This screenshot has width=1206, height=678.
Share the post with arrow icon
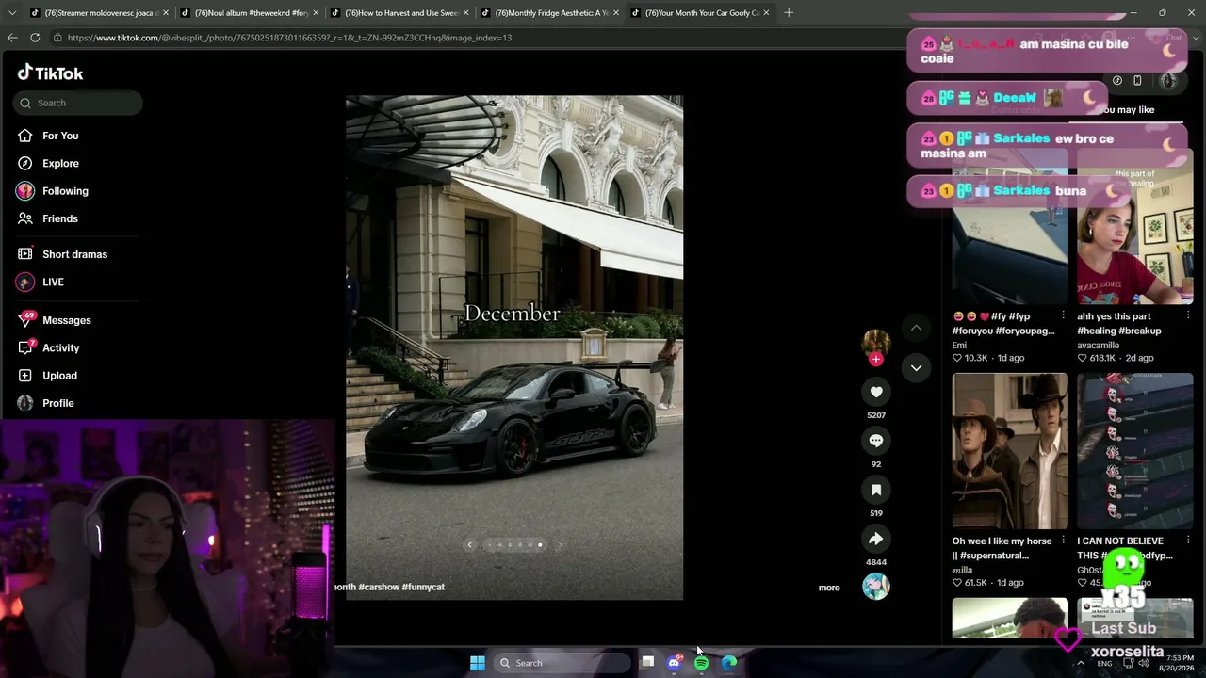[876, 539]
